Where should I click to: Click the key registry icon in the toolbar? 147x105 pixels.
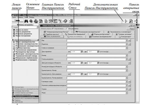tap(55, 21)
